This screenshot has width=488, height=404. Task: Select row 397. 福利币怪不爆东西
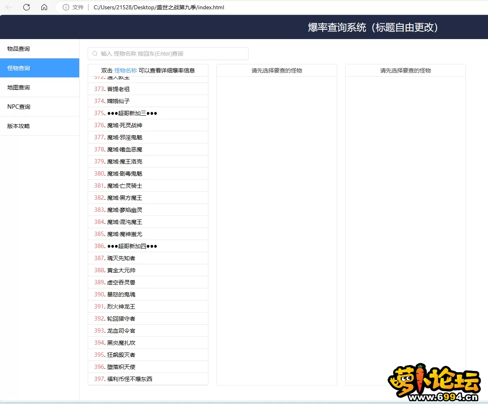[x=148, y=379]
